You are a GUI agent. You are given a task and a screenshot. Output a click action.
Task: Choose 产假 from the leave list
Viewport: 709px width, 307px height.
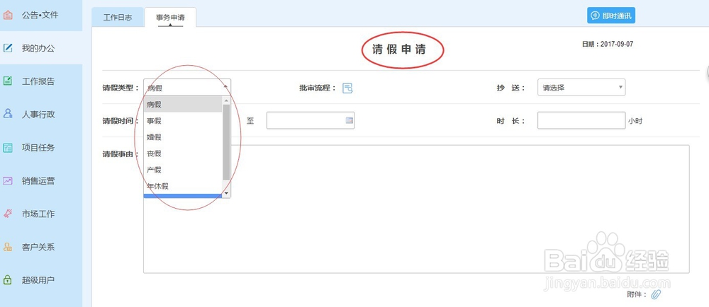coord(183,170)
